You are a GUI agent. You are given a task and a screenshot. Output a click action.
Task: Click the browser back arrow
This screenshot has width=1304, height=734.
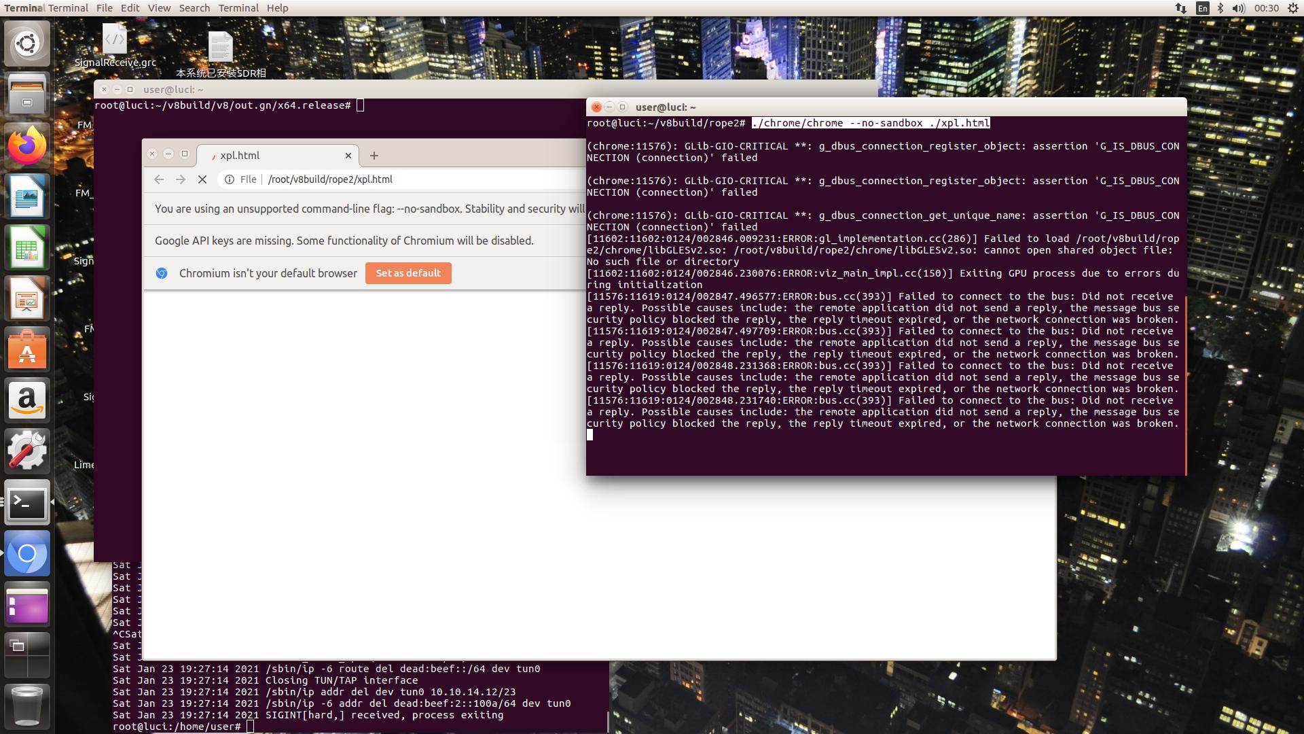(159, 179)
